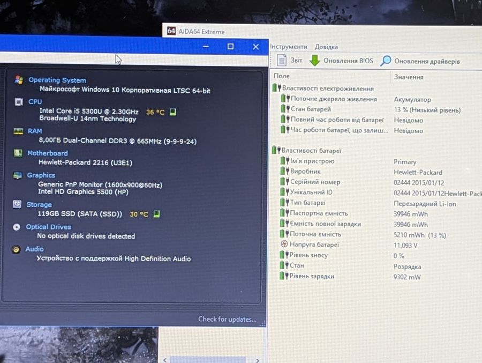482x363 pixels.
Task: Click the Оновлення драйверів toolbar button
Action: coord(420,61)
